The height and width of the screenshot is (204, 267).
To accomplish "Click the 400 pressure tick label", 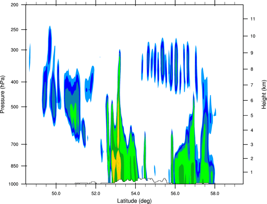I will [x=14, y=82].
